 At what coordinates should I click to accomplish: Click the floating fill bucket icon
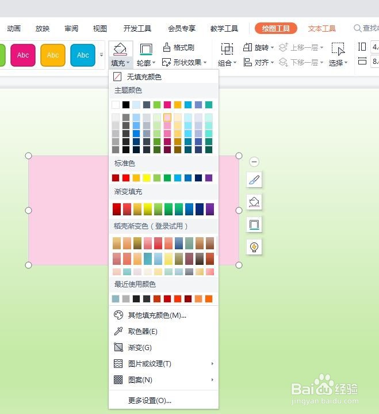(254, 202)
